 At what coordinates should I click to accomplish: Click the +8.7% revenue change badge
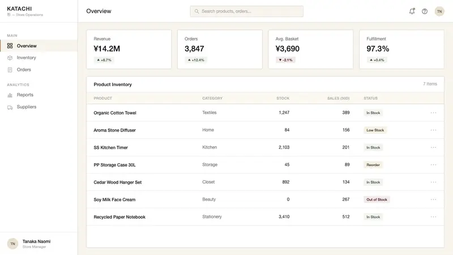click(104, 60)
